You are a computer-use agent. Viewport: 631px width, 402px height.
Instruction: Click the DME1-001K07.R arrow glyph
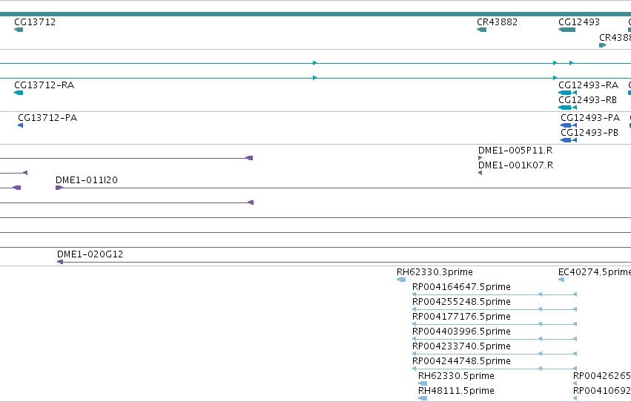pos(480,173)
